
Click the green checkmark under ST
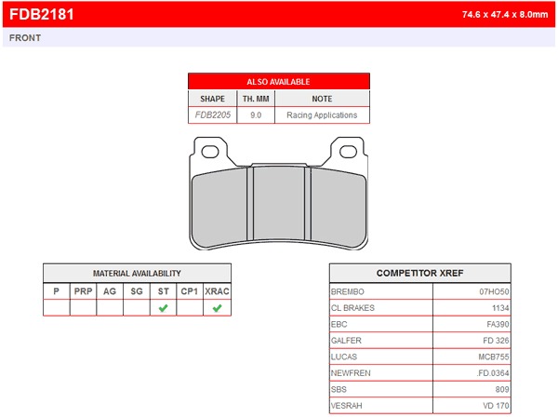pyautogui.click(x=164, y=308)
